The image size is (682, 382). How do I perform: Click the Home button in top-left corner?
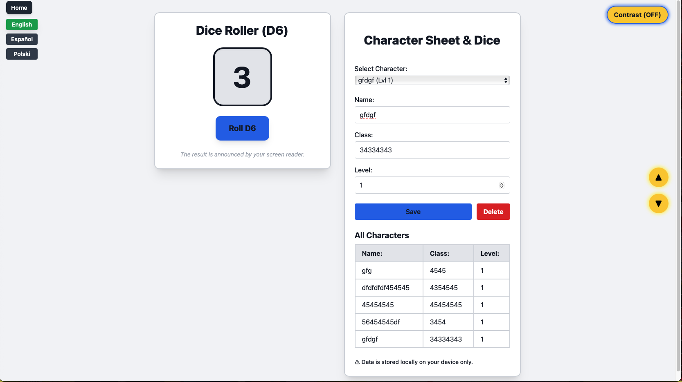click(19, 7)
